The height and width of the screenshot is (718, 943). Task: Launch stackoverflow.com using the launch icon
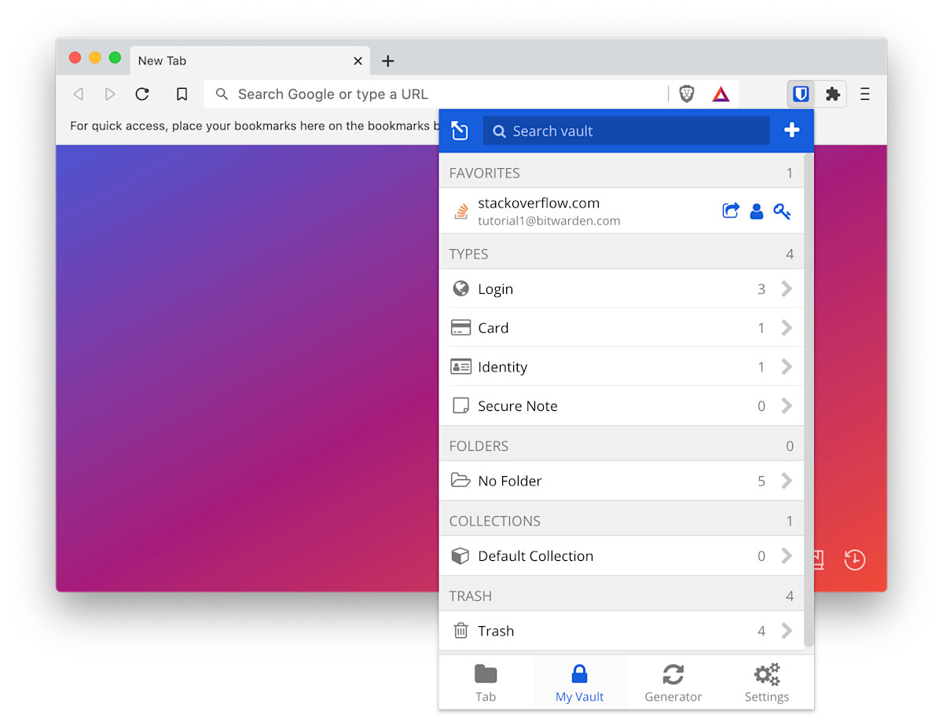[731, 211]
